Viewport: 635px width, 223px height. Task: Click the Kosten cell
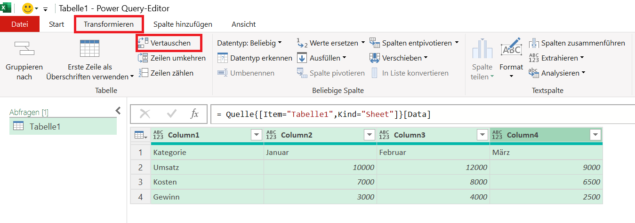[207, 182]
